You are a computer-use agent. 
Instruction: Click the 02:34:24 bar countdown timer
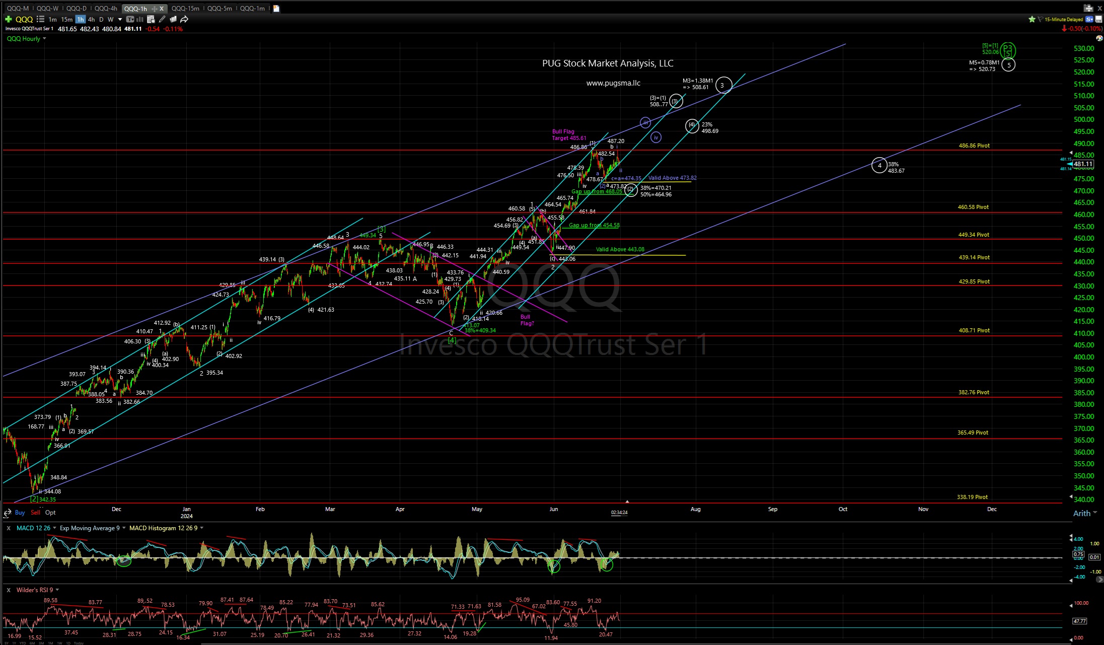point(619,513)
